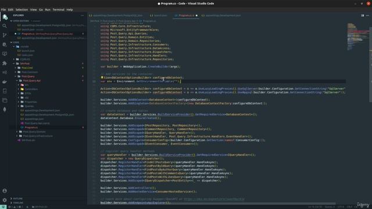Click the errors and warnings status bar indicator
This screenshot has width=372, height=209.
[16, 207]
